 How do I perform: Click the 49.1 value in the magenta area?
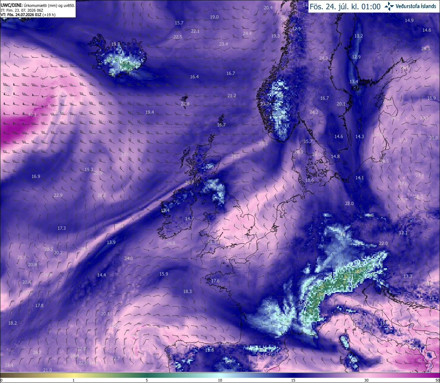tap(32, 115)
